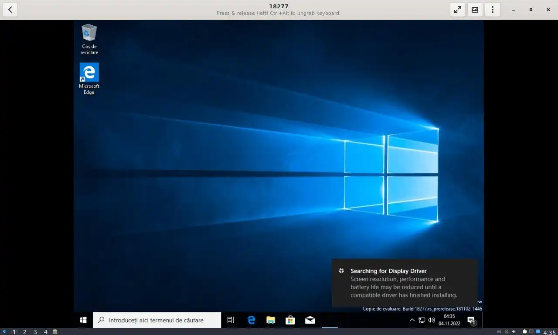Click the host panel archive window icon
The width and height of the screenshot is (558, 335).
click(x=55, y=332)
